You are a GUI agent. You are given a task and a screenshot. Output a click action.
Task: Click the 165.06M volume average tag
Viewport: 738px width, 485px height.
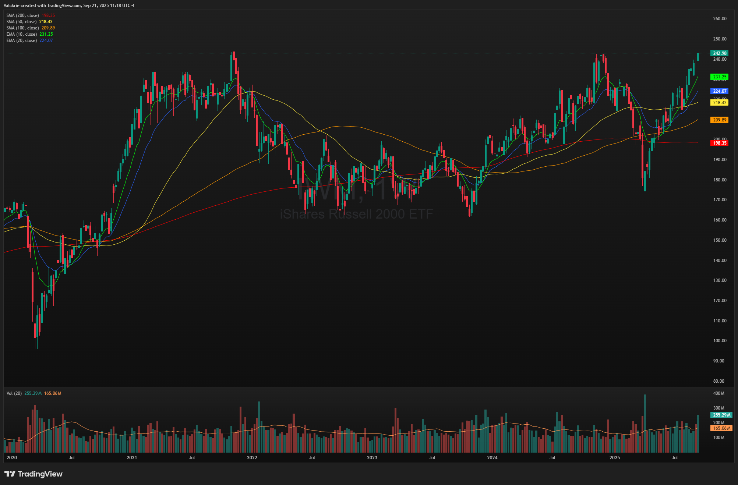point(721,428)
